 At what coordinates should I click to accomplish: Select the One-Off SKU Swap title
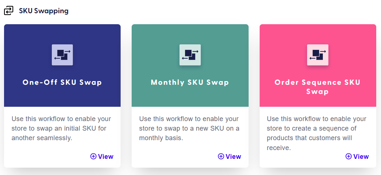coord(62,83)
